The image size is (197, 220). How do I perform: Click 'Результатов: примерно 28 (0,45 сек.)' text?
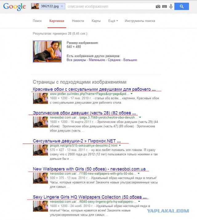pyautogui.click(x=60, y=34)
